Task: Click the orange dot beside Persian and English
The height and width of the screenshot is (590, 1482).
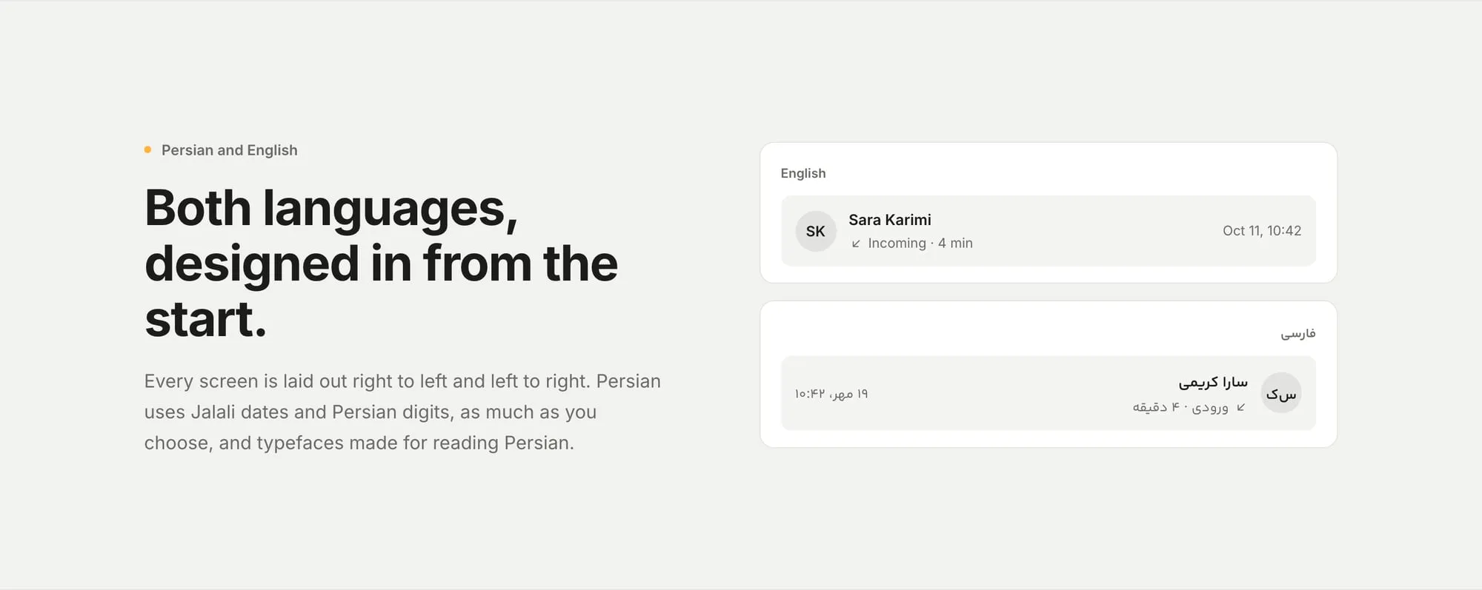Action: [x=147, y=150]
